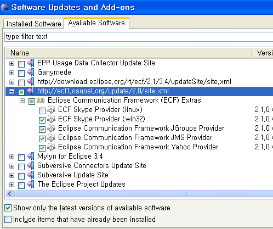The height and width of the screenshot is (229, 273).
Task: Click the Version column header
Action: pyautogui.click(x=263, y=53)
